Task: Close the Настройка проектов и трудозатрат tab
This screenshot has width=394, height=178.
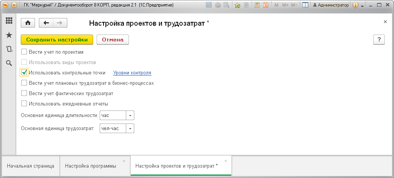Action: (225, 161)
